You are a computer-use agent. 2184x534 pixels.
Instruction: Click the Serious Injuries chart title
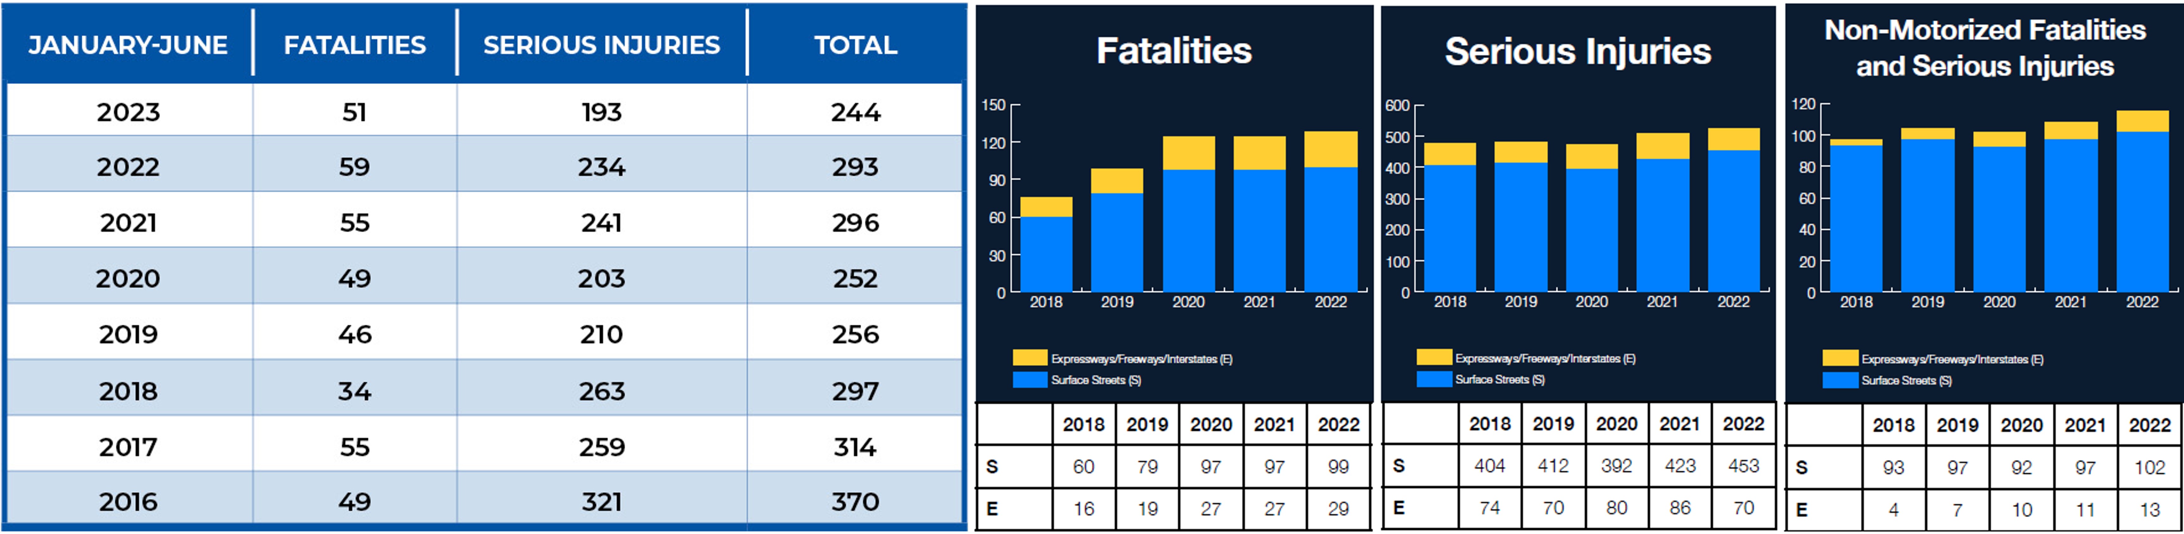pyautogui.click(x=1578, y=52)
